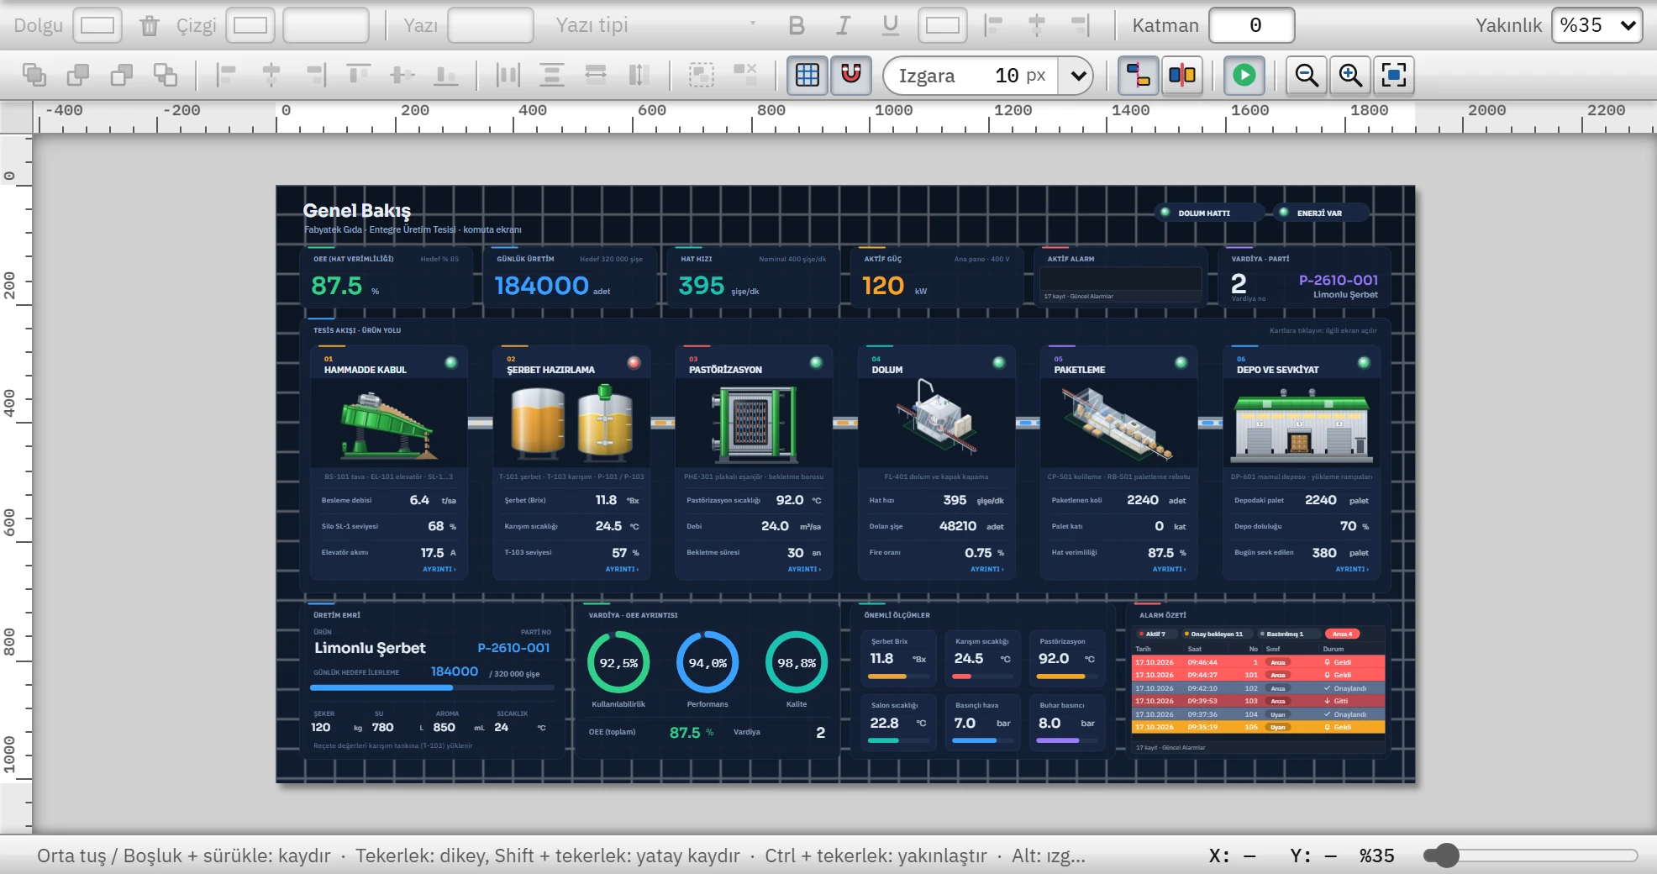Open AYRINTI link on Dolum card

click(987, 570)
